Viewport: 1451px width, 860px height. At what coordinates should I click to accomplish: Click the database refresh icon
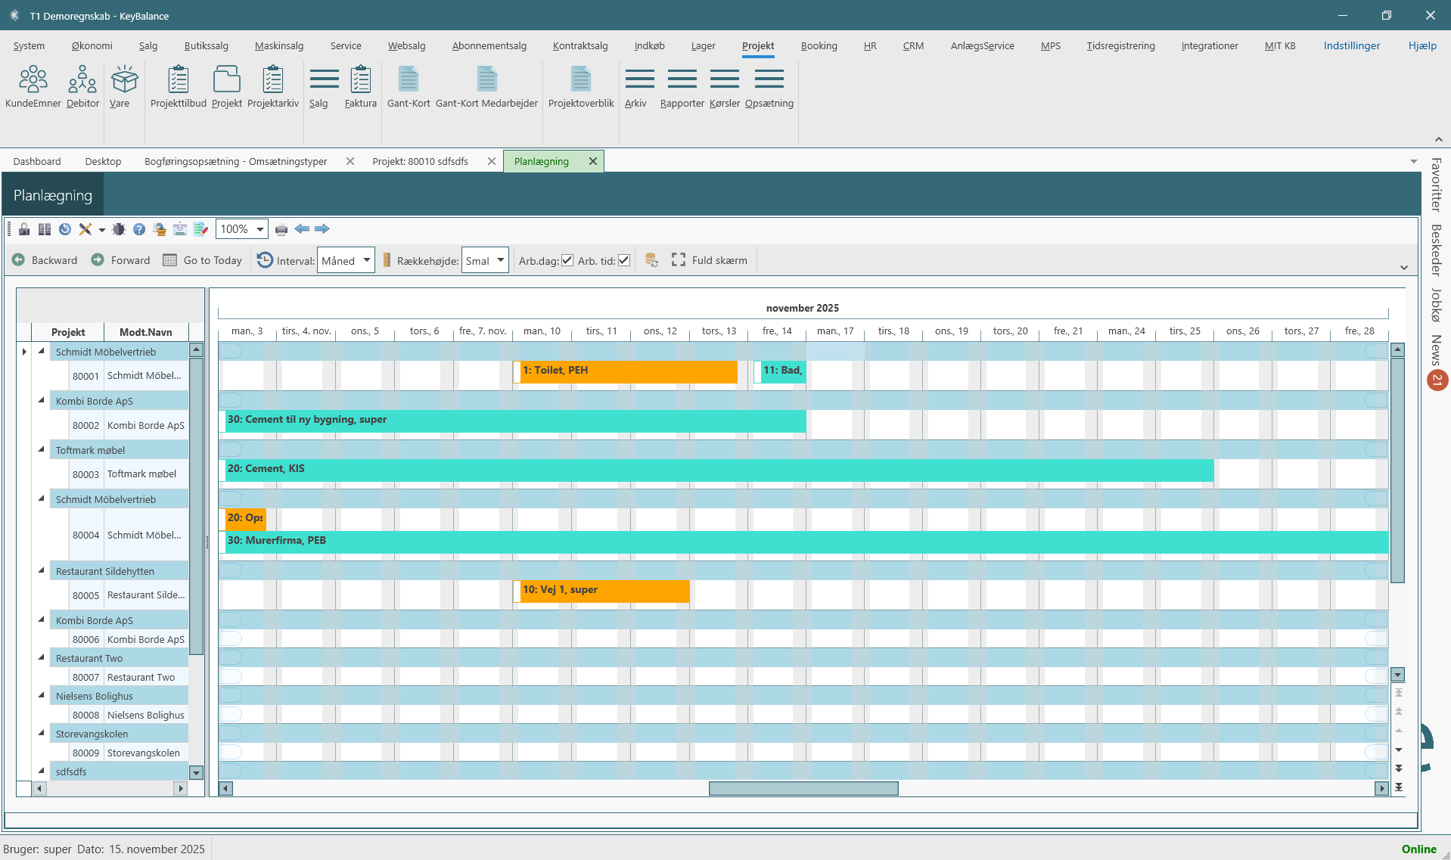[x=651, y=260]
